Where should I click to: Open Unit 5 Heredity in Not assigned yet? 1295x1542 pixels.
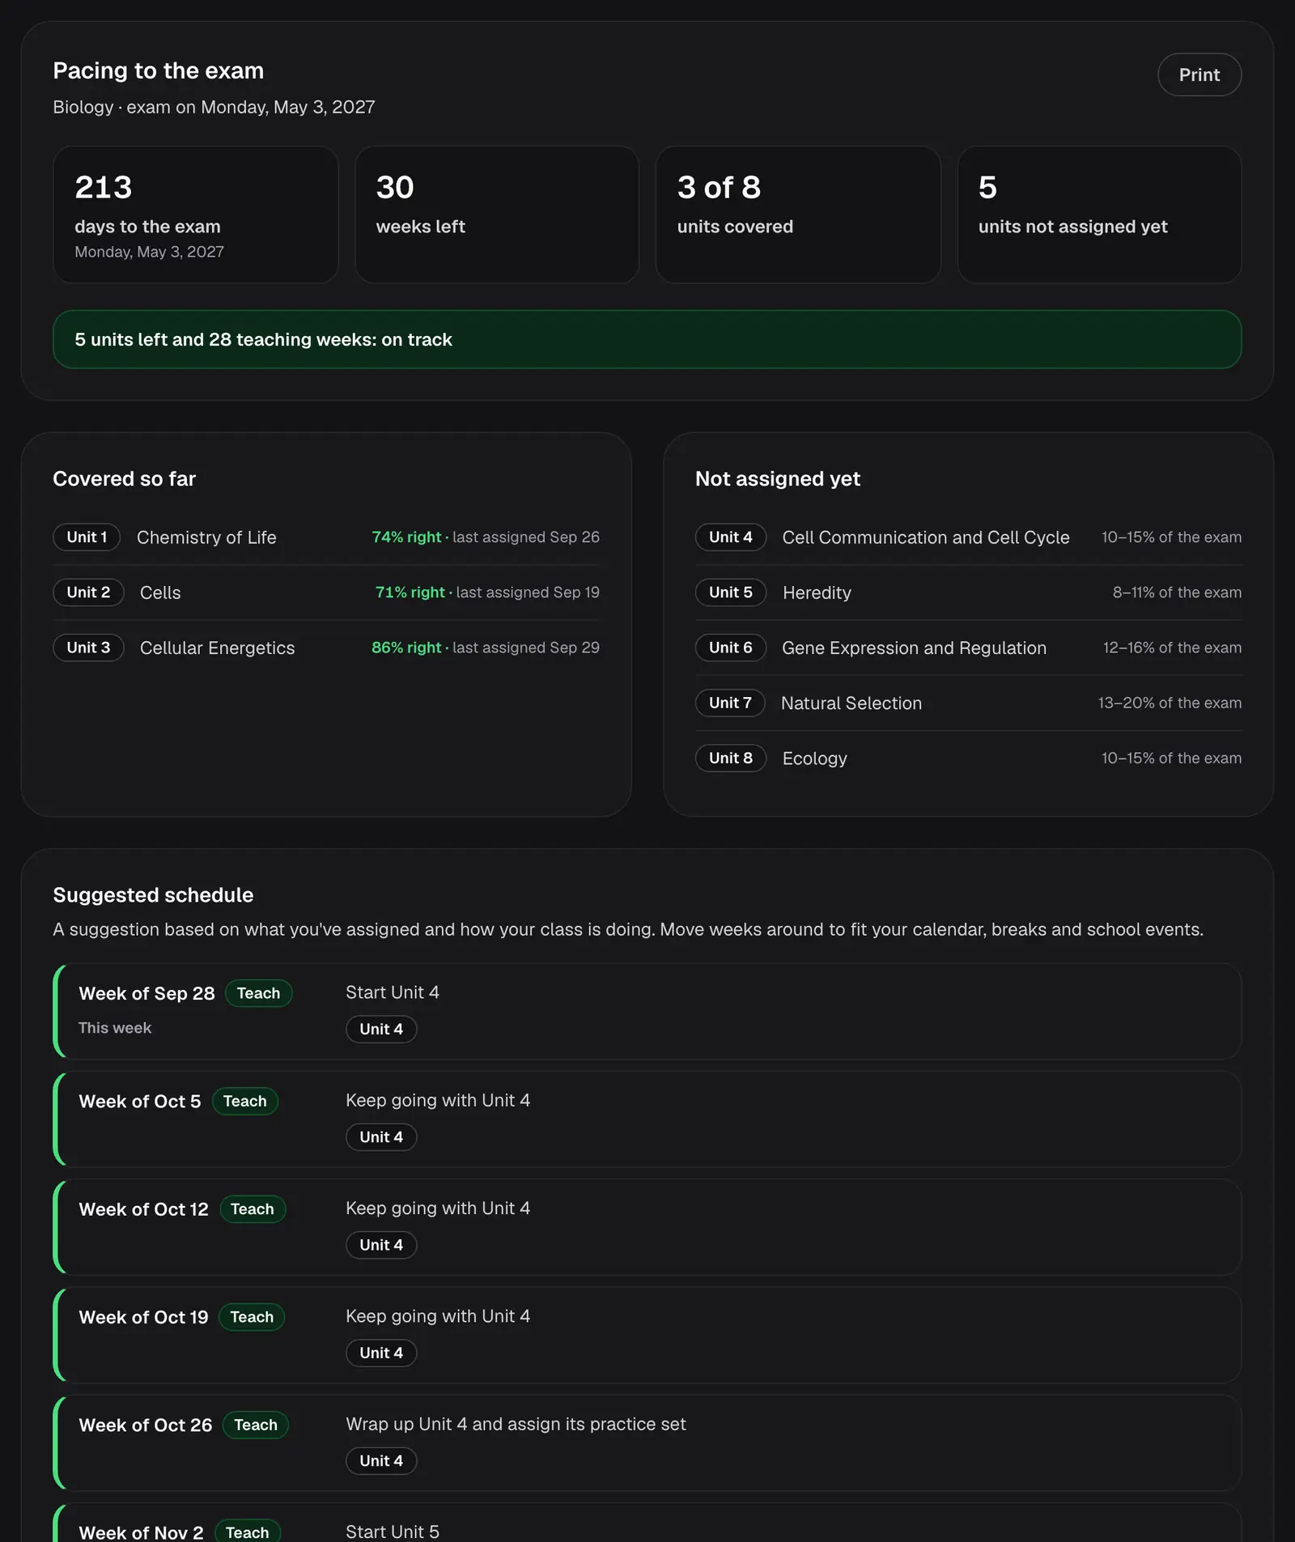coord(968,593)
